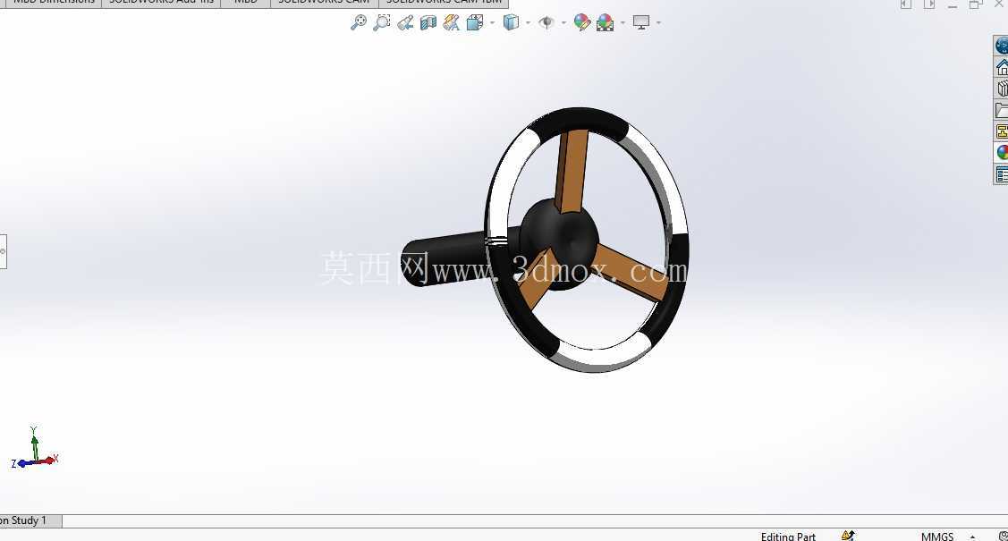1008x541 pixels.
Task: Select the brown top spoke of wheel
Action: point(572,170)
